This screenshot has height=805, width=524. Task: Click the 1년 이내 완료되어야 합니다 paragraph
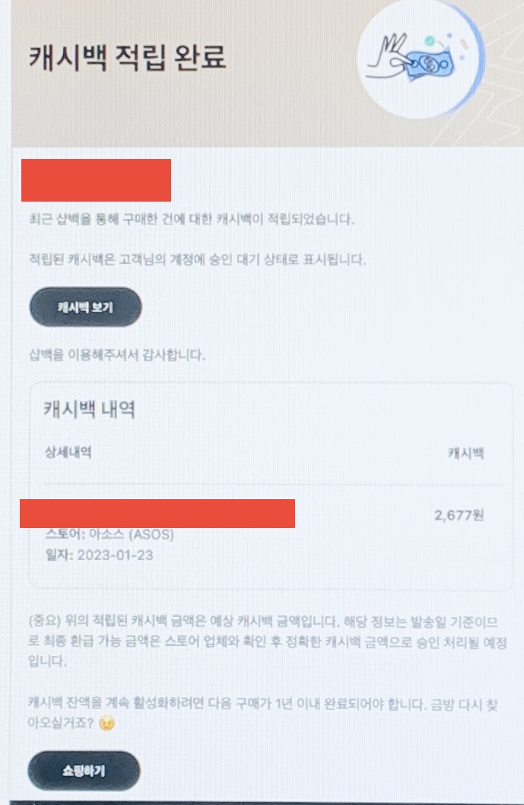click(x=263, y=714)
